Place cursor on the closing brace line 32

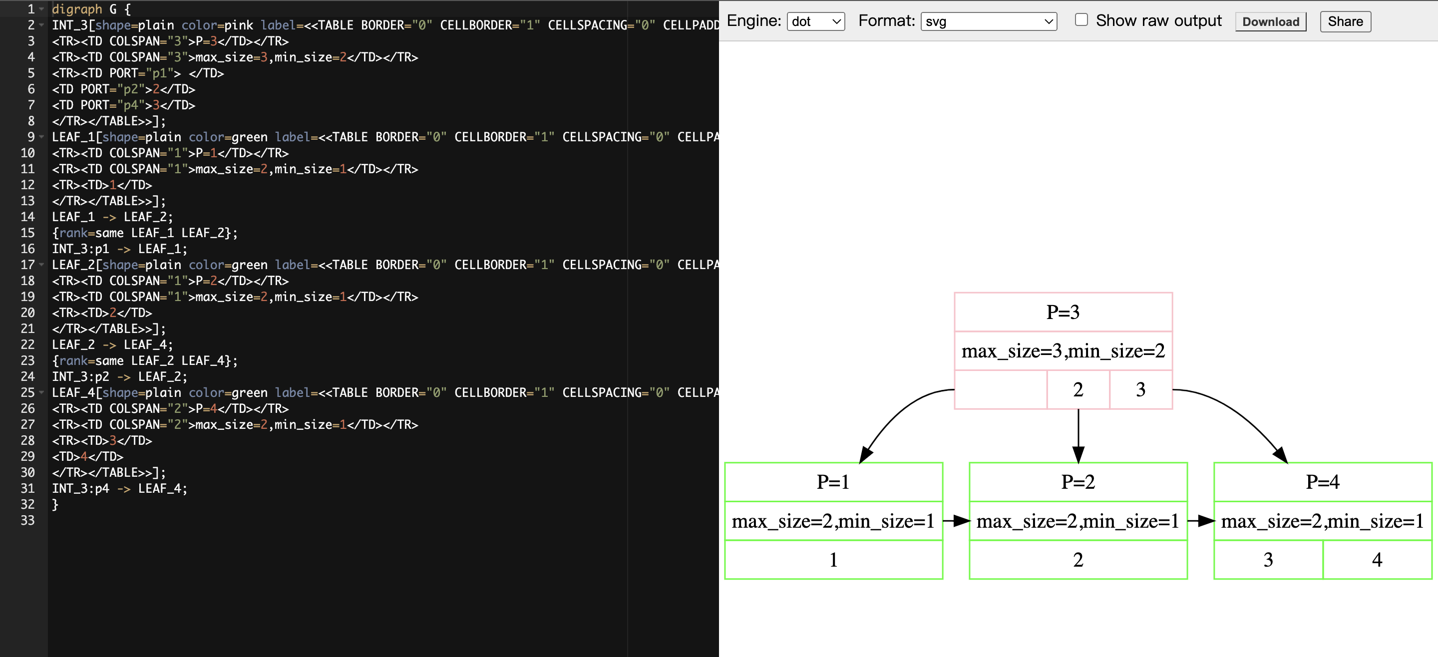(55, 505)
